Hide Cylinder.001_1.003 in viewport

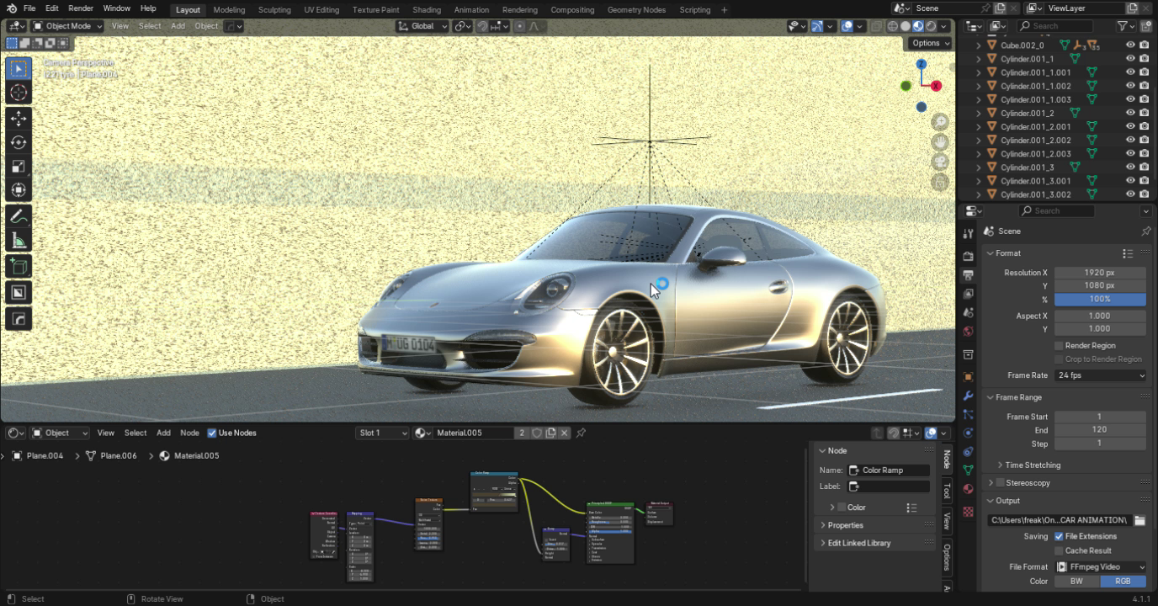point(1130,99)
